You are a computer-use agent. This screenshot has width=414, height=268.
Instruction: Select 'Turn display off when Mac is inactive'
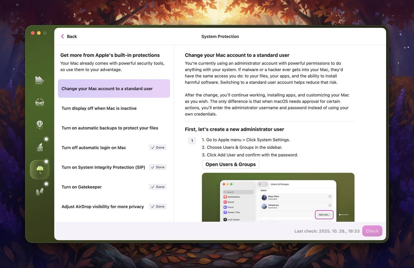pos(114,108)
